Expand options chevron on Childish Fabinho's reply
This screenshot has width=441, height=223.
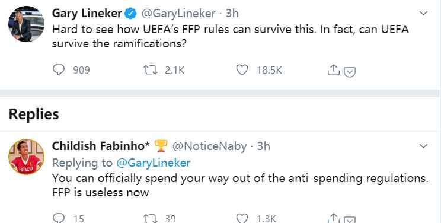[x=424, y=146]
